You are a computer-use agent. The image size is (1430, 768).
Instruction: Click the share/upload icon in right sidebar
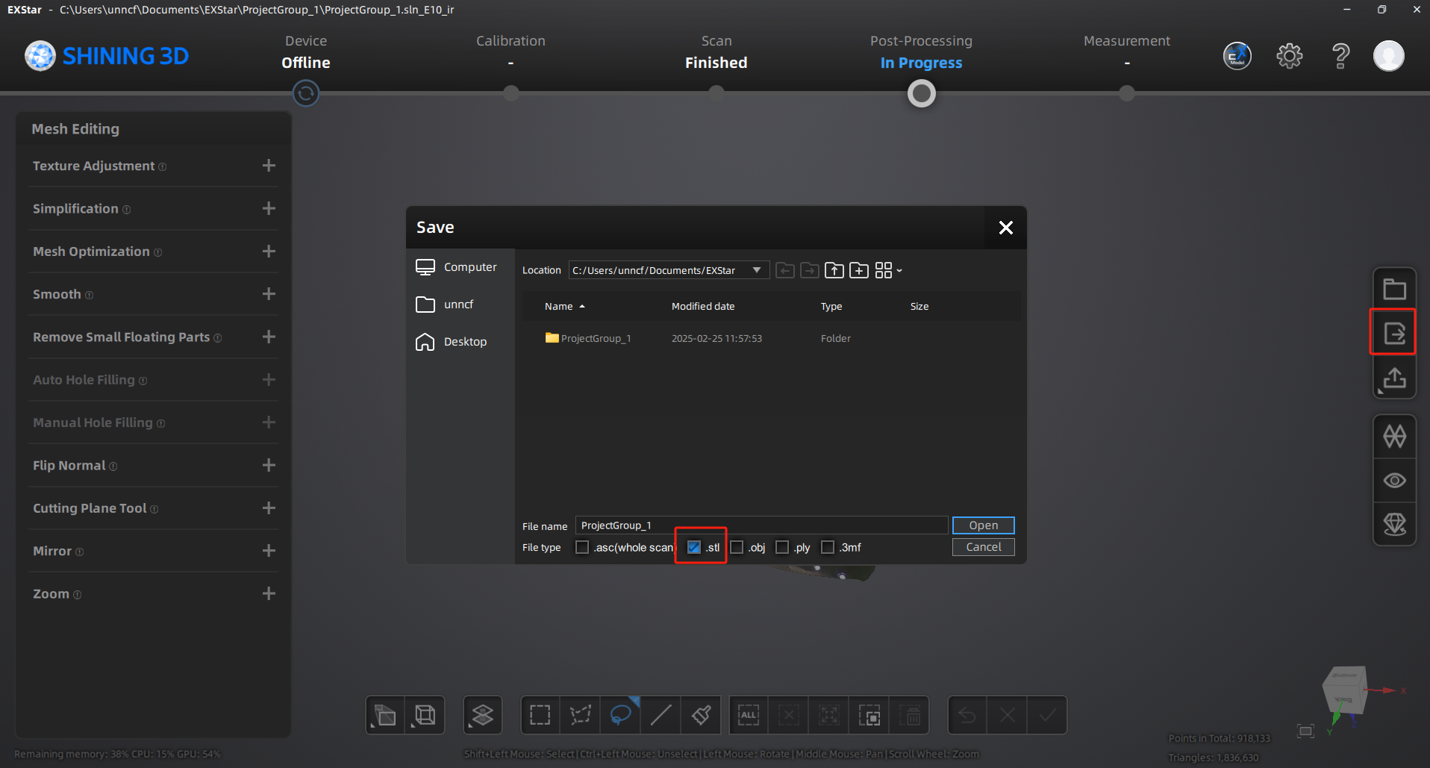[x=1393, y=378]
